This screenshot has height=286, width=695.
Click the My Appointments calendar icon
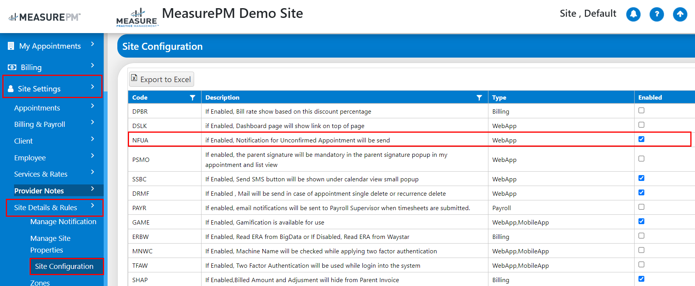click(x=11, y=46)
